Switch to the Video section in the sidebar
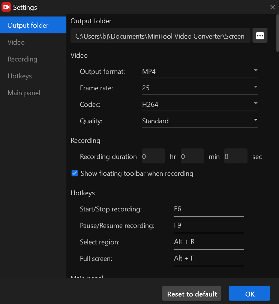279x304 pixels. (x=16, y=42)
